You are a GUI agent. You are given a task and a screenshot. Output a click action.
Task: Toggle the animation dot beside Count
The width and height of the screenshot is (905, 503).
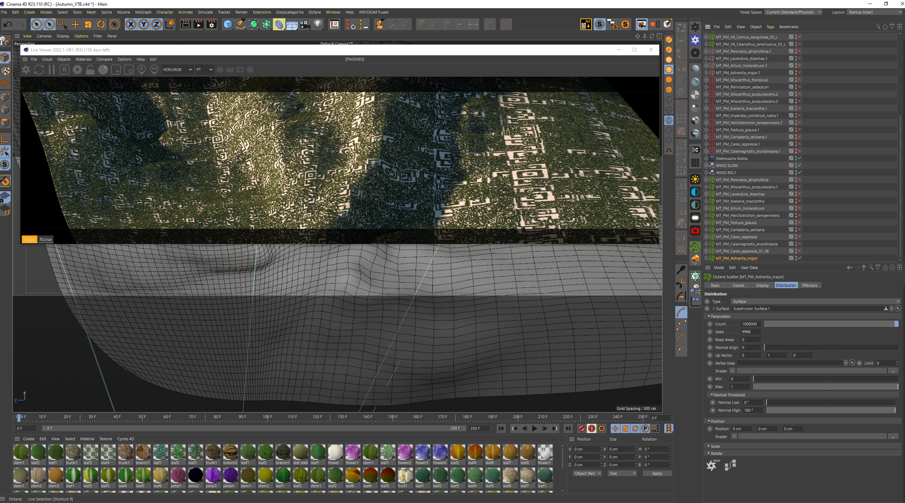click(x=710, y=324)
